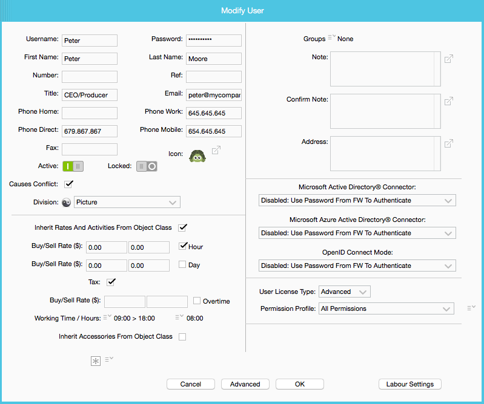Click the Password field
Screen dimensions: 484x404
point(214,41)
